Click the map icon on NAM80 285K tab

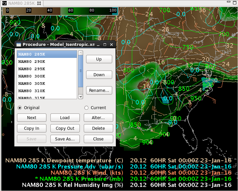point(5,3)
